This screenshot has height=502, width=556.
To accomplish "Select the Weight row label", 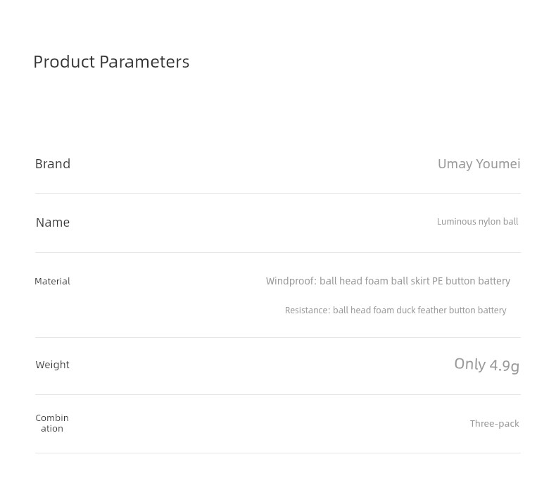I will 53,365.
